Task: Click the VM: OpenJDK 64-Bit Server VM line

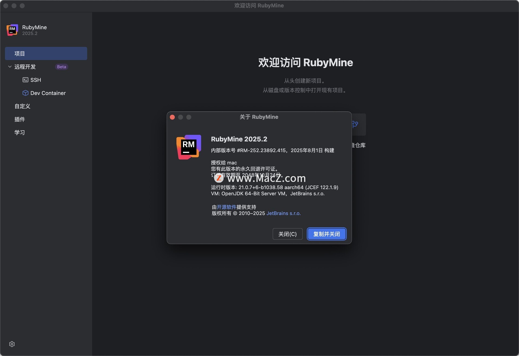Action: point(268,193)
